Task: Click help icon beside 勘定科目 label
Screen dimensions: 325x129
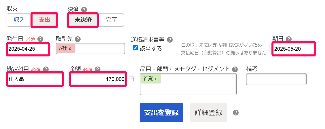Action: [45, 69]
